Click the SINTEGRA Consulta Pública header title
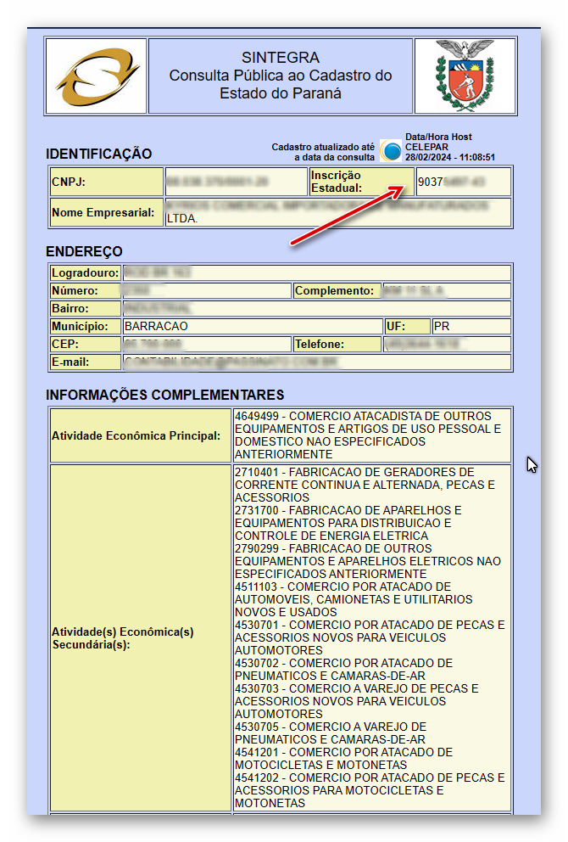The height and width of the screenshot is (842, 568). 281,76
